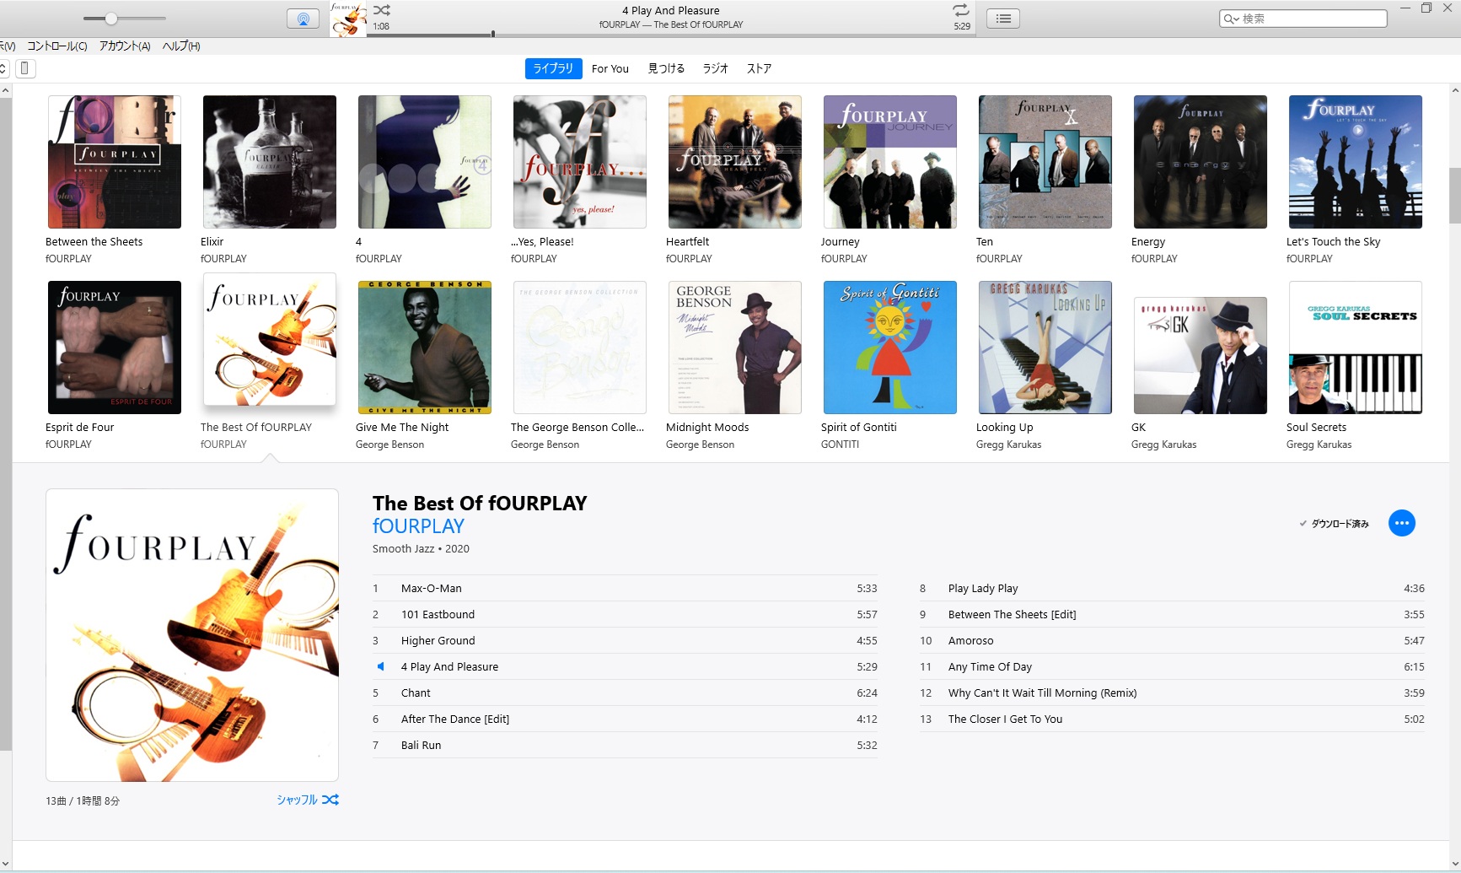Click the ダウンロード済み checkmark status
Viewport: 1461px width, 873px height.
click(1334, 524)
